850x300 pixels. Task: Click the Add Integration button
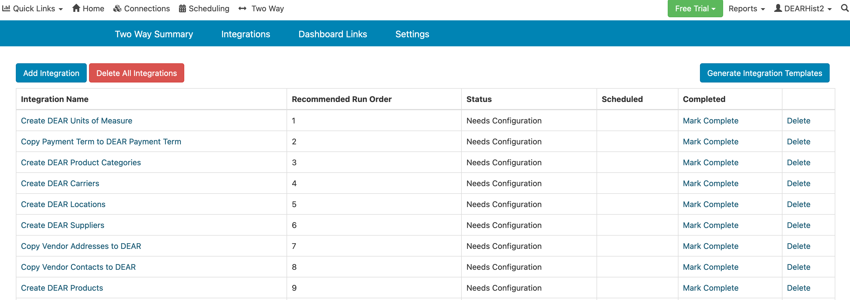click(51, 73)
